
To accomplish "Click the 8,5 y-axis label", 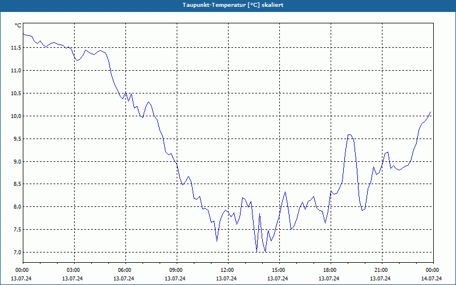I will [17, 184].
